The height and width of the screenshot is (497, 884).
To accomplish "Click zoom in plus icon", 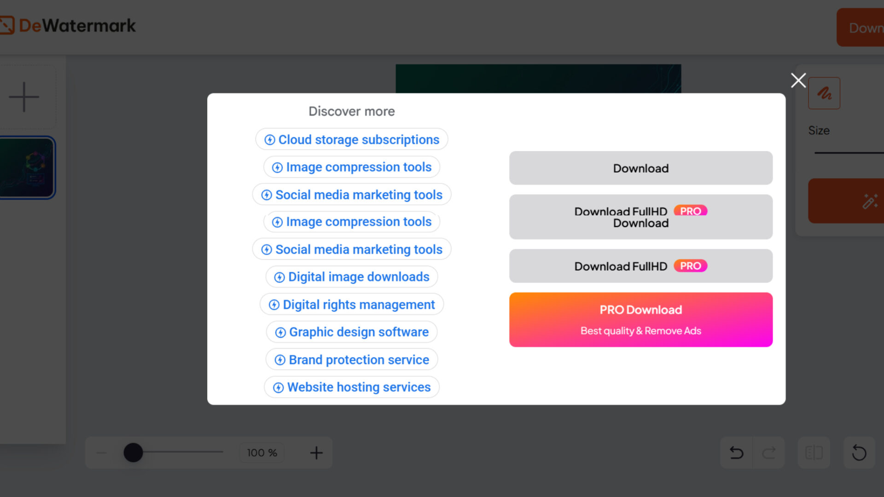I will [x=316, y=453].
